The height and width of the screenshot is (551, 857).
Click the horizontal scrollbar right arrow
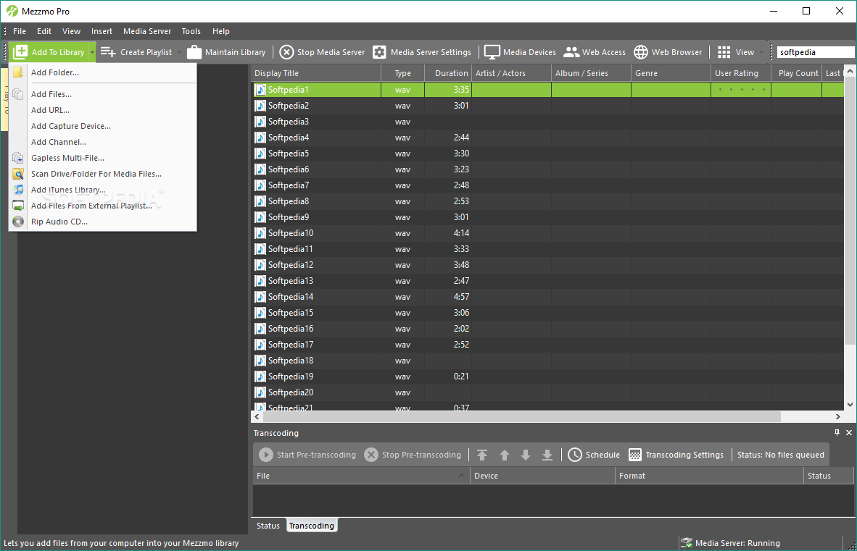point(838,416)
